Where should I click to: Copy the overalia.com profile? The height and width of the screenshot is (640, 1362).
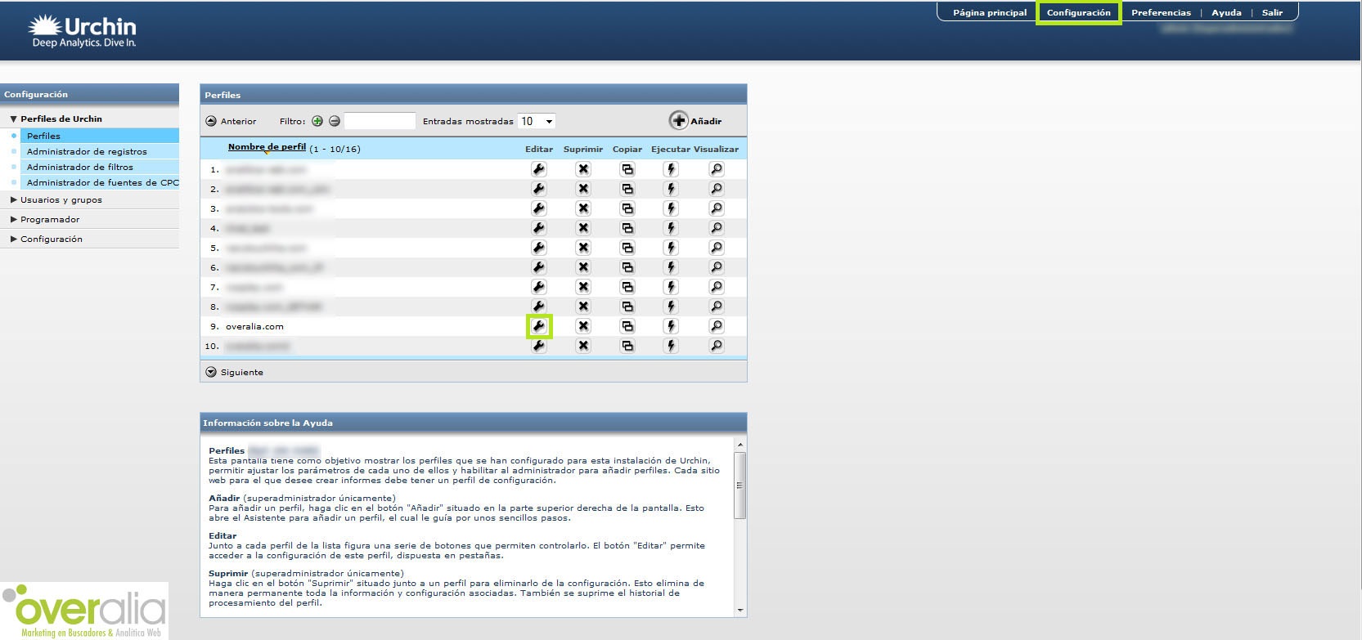tap(627, 326)
